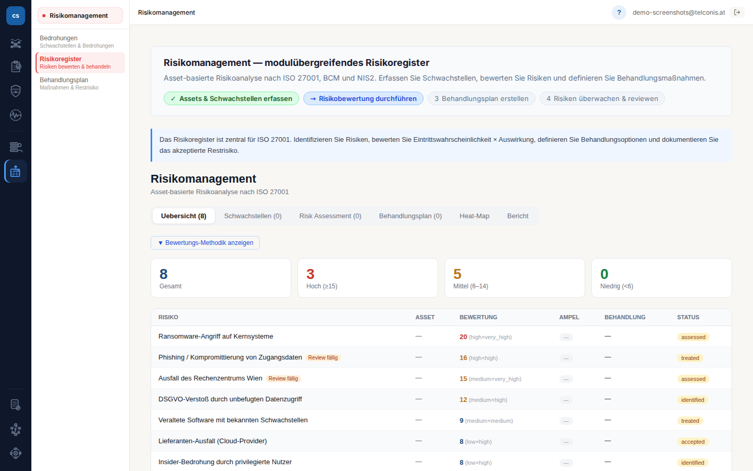Click the help question mark icon
The height and width of the screenshot is (471, 753).
(619, 13)
